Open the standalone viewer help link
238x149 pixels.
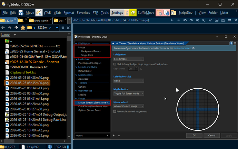(182, 48)
